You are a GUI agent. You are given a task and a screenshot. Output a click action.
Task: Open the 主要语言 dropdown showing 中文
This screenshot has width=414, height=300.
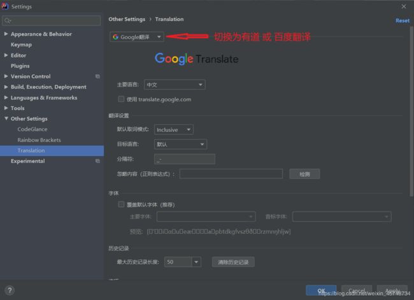pyautogui.click(x=175, y=85)
